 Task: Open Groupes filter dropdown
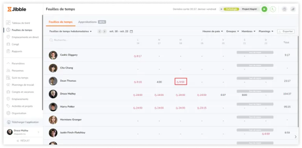coord(232,31)
